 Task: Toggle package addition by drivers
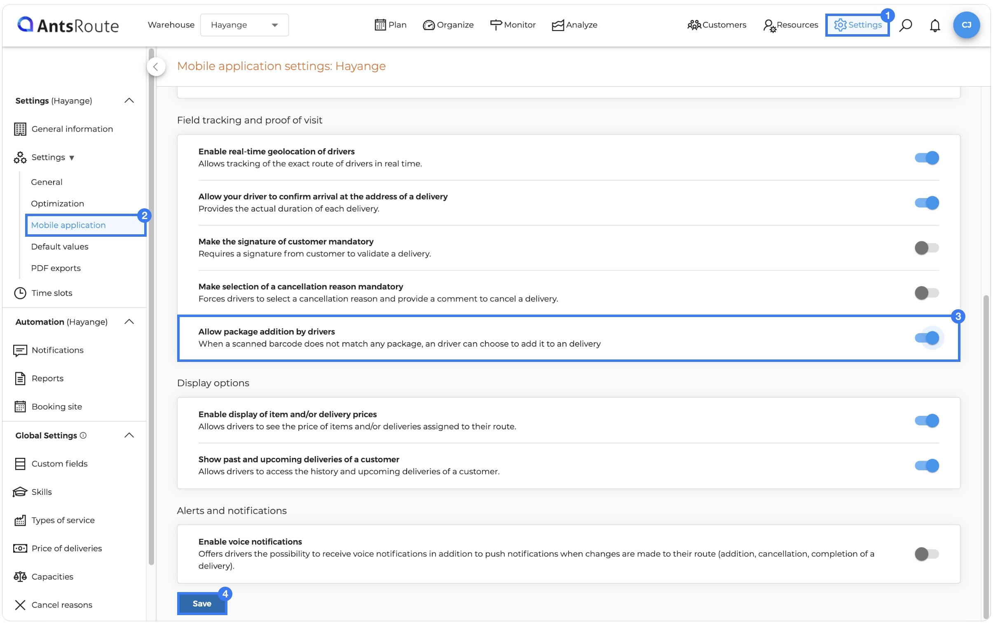[927, 338]
